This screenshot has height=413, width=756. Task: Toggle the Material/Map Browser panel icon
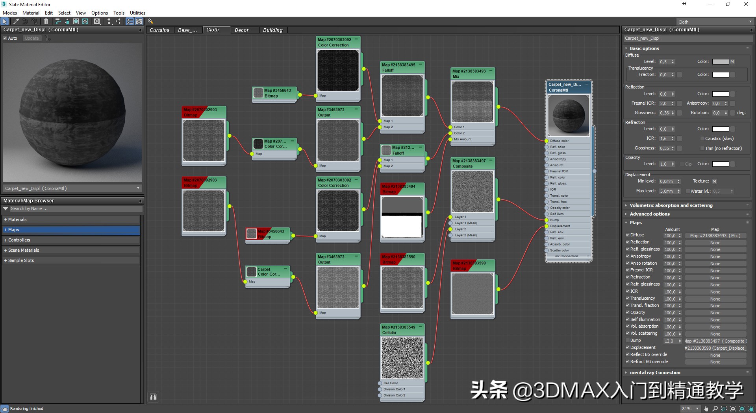(130, 22)
